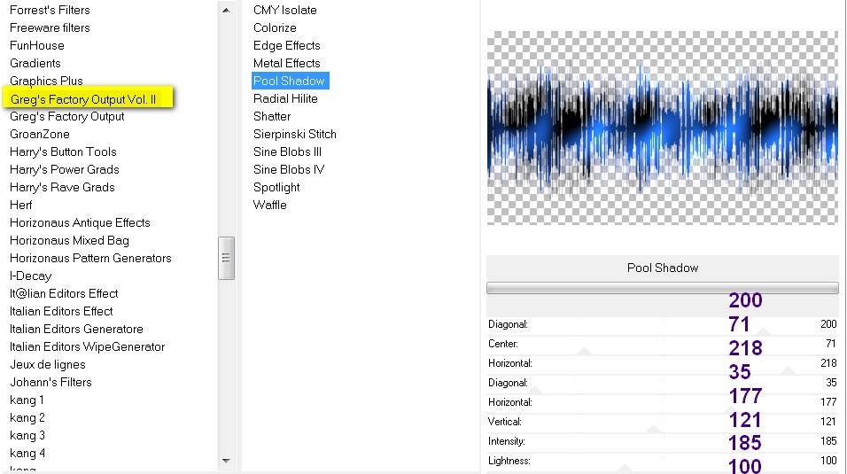
Task: Click the Intensity slider track
Action: [x=662, y=441]
